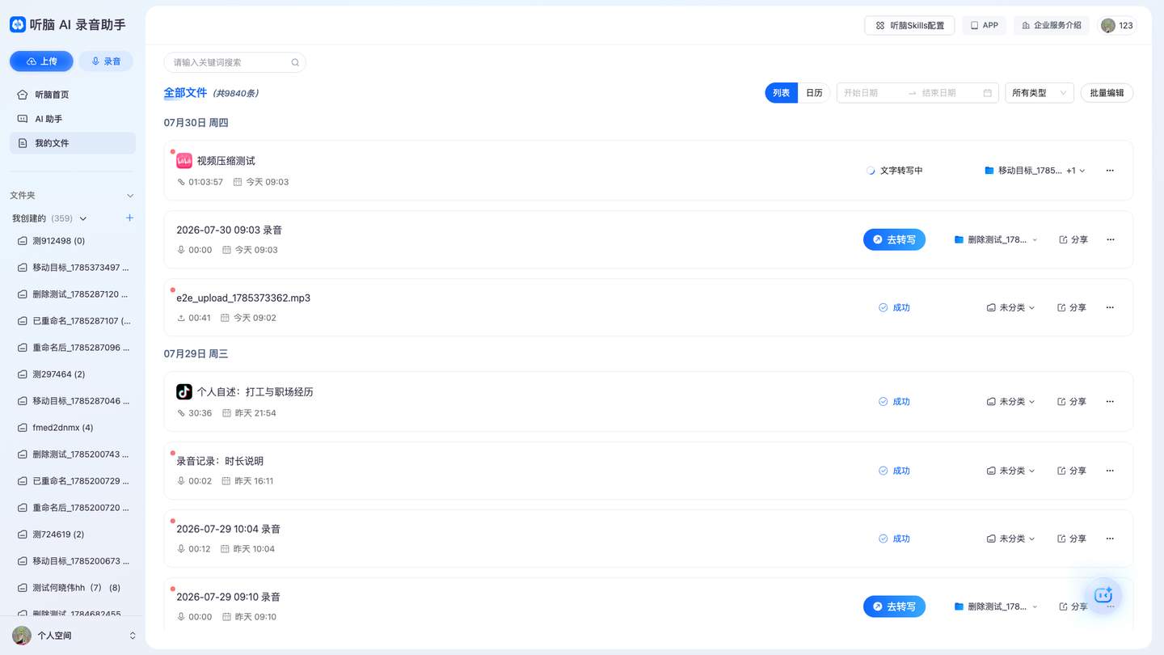
Task: Start recording with the 录音 button
Action: point(106,61)
